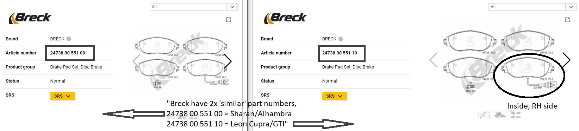Screen dimensions: 579x131
Task: Click verified badge next to left BRECK brand
Action: tap(69, 39)
